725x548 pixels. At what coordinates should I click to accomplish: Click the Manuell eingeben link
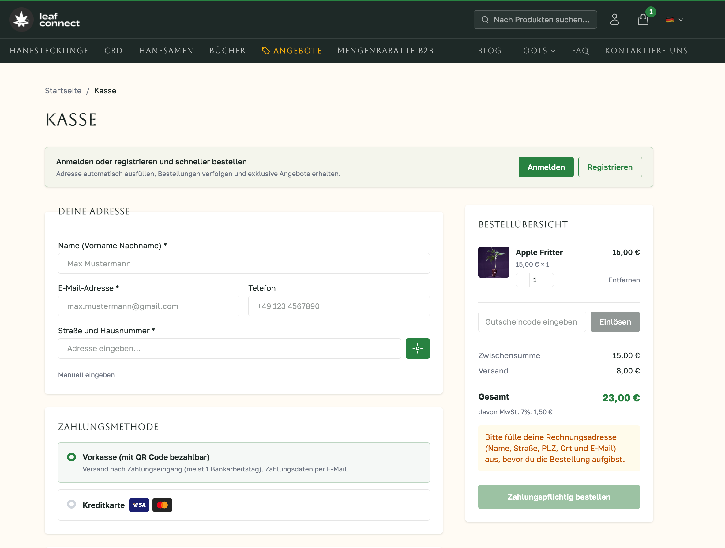[x=86, y=375]
